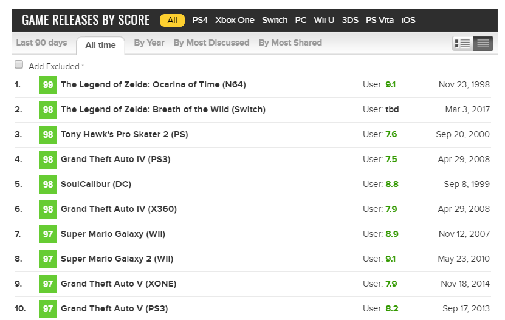505x320 pixels.
Task: Click the date Sep 8, 1999
Action: (x=467, y=184)
